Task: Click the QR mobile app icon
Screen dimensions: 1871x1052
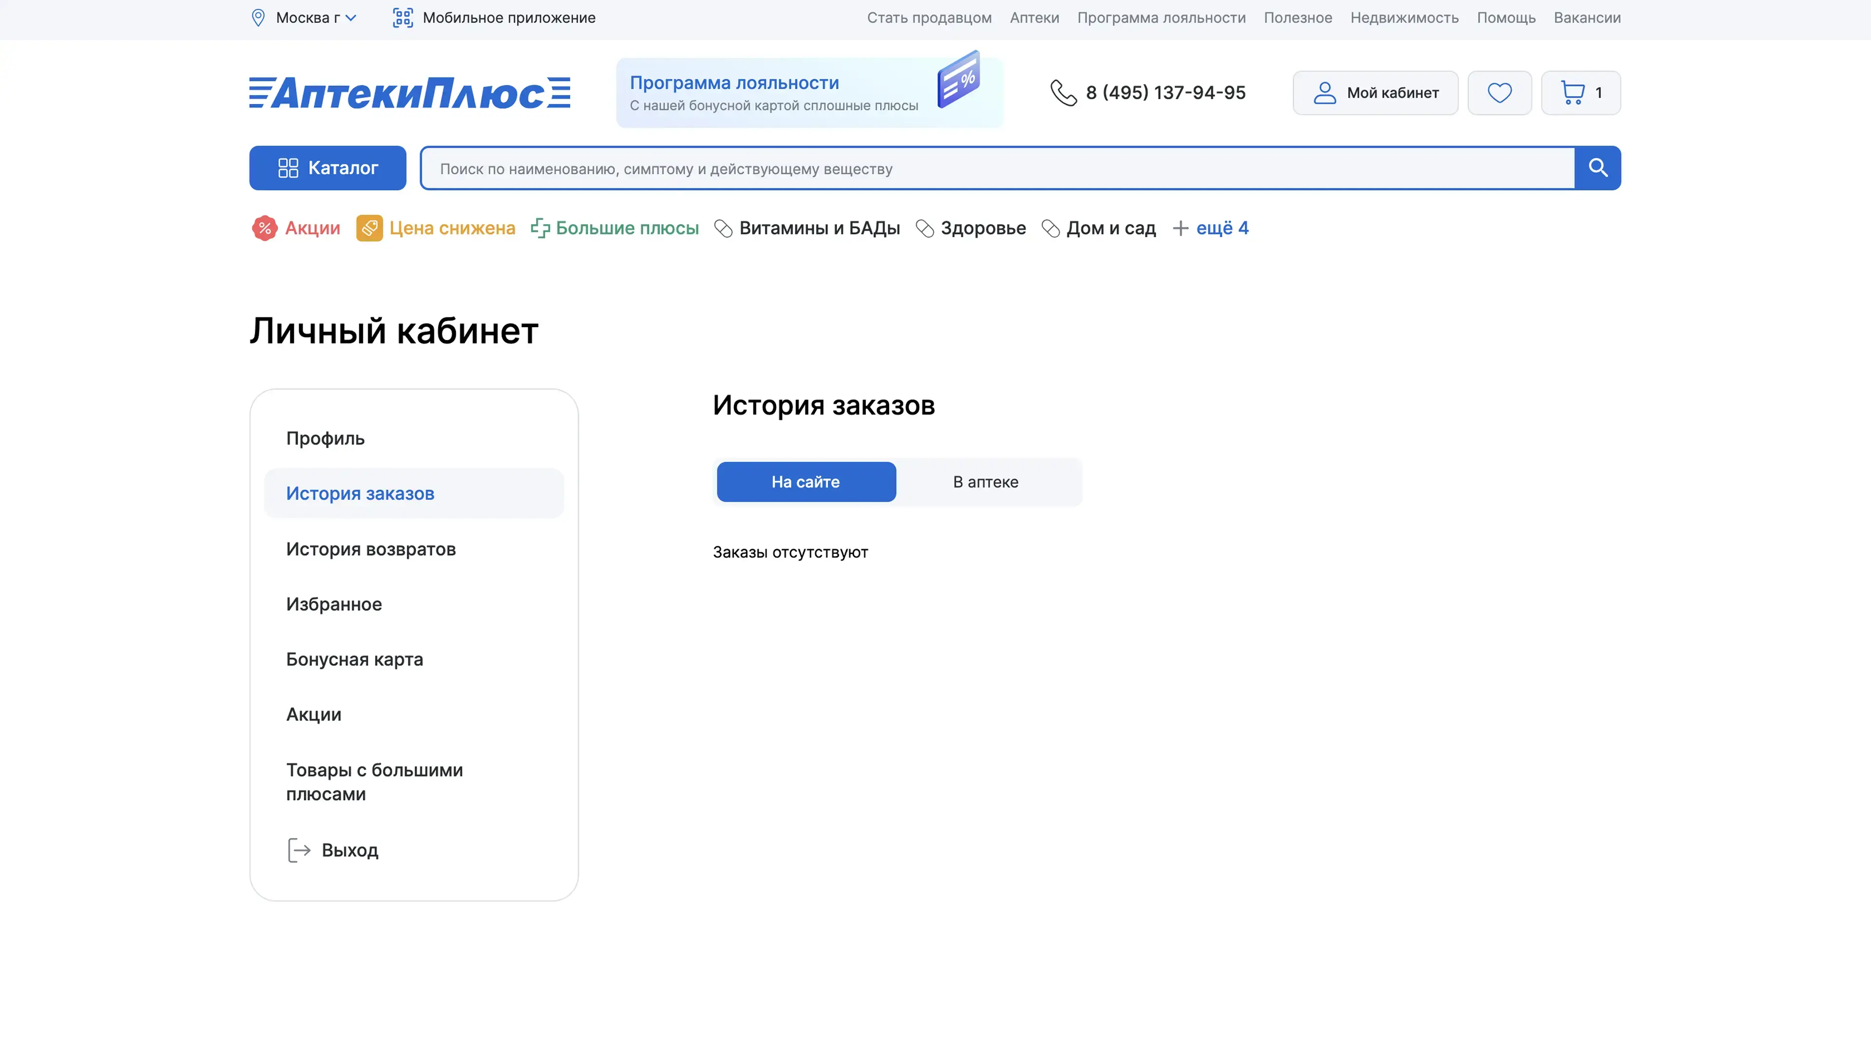Action: 402,18
